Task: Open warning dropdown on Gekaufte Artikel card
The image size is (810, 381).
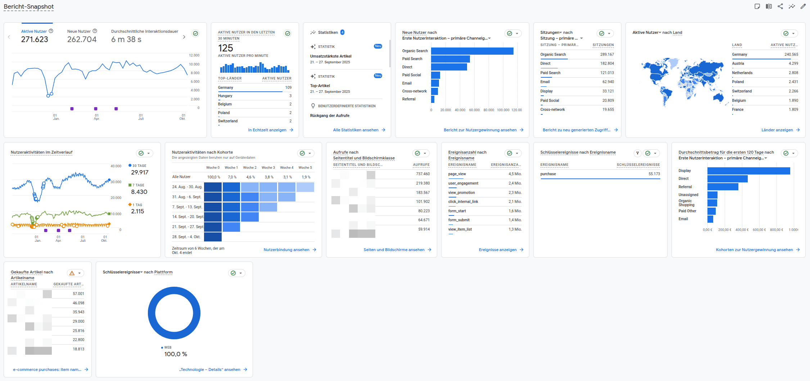Action: pyautogui.click(x=76, y=273)
